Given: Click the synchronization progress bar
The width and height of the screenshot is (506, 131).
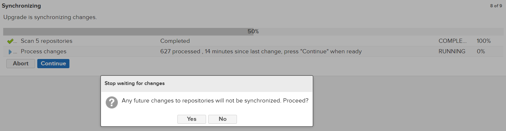Looking at the screenshot, I should click(127, 31).
